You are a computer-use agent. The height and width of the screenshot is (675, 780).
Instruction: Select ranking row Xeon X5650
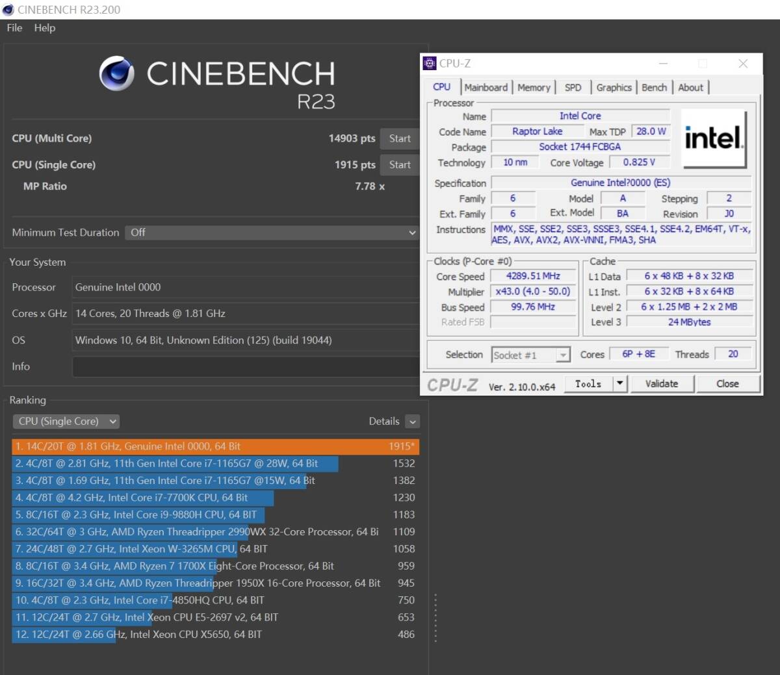pos(215,635)
